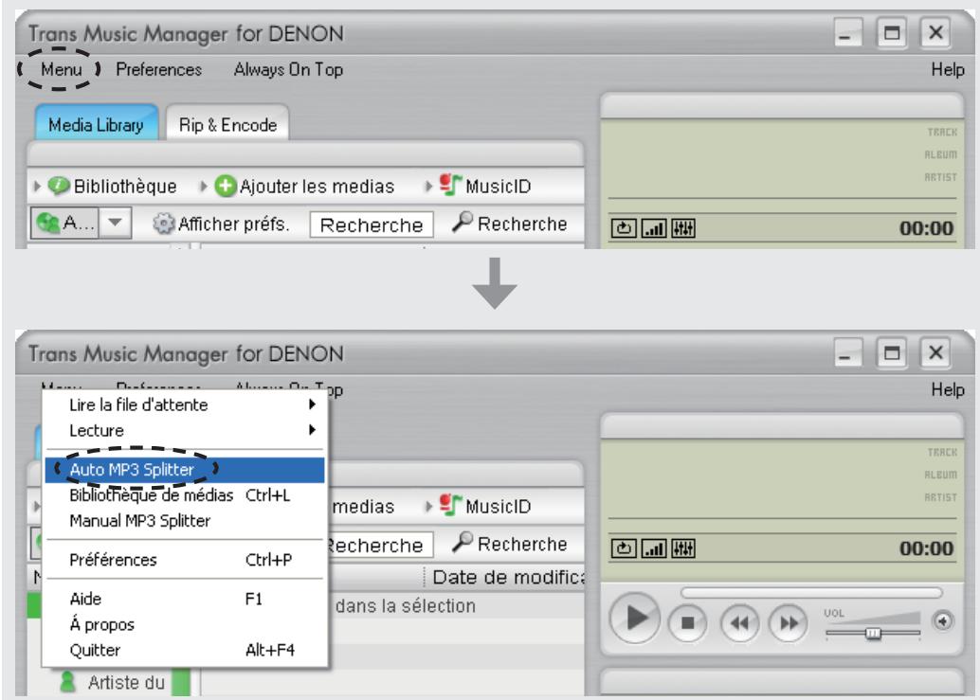The image size is (980, 700).
Task: Click MusicID icon in lower window
Action: click(450, 505)
